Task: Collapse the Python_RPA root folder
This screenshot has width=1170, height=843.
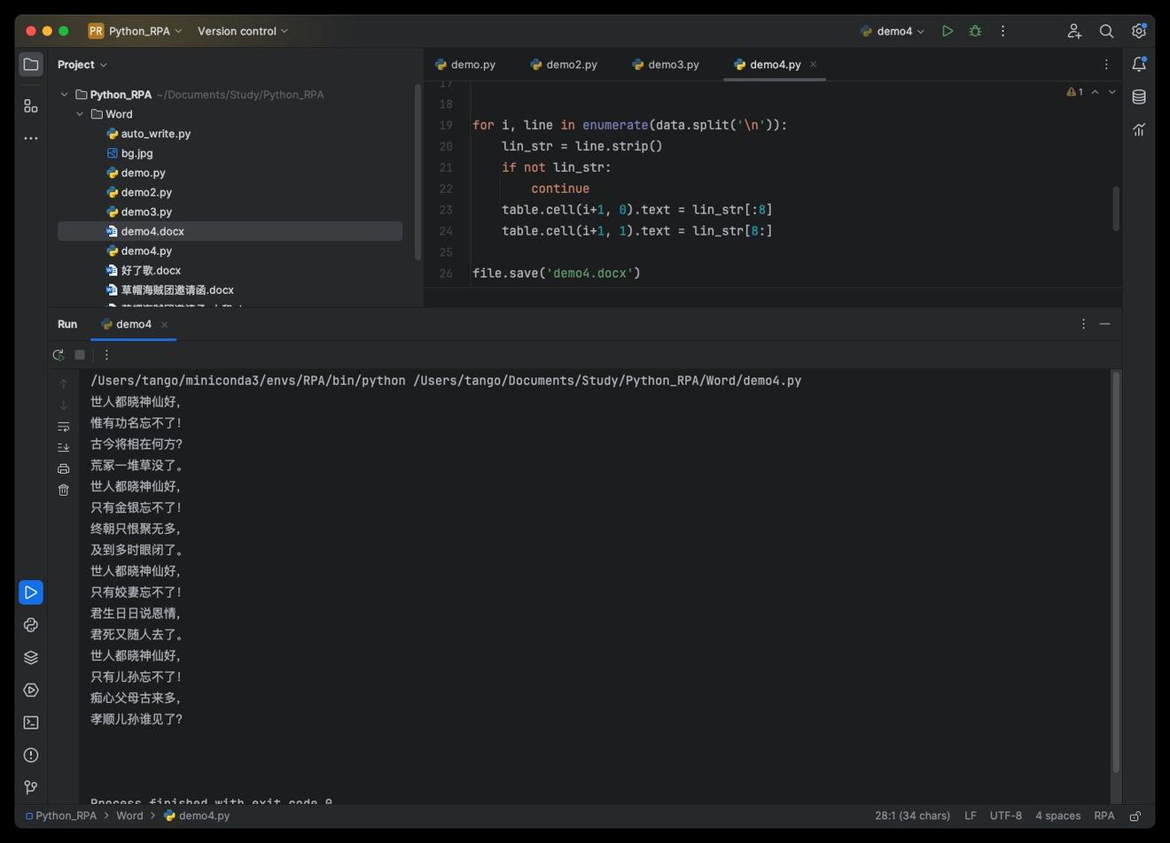Action: [x=64, y=95]
